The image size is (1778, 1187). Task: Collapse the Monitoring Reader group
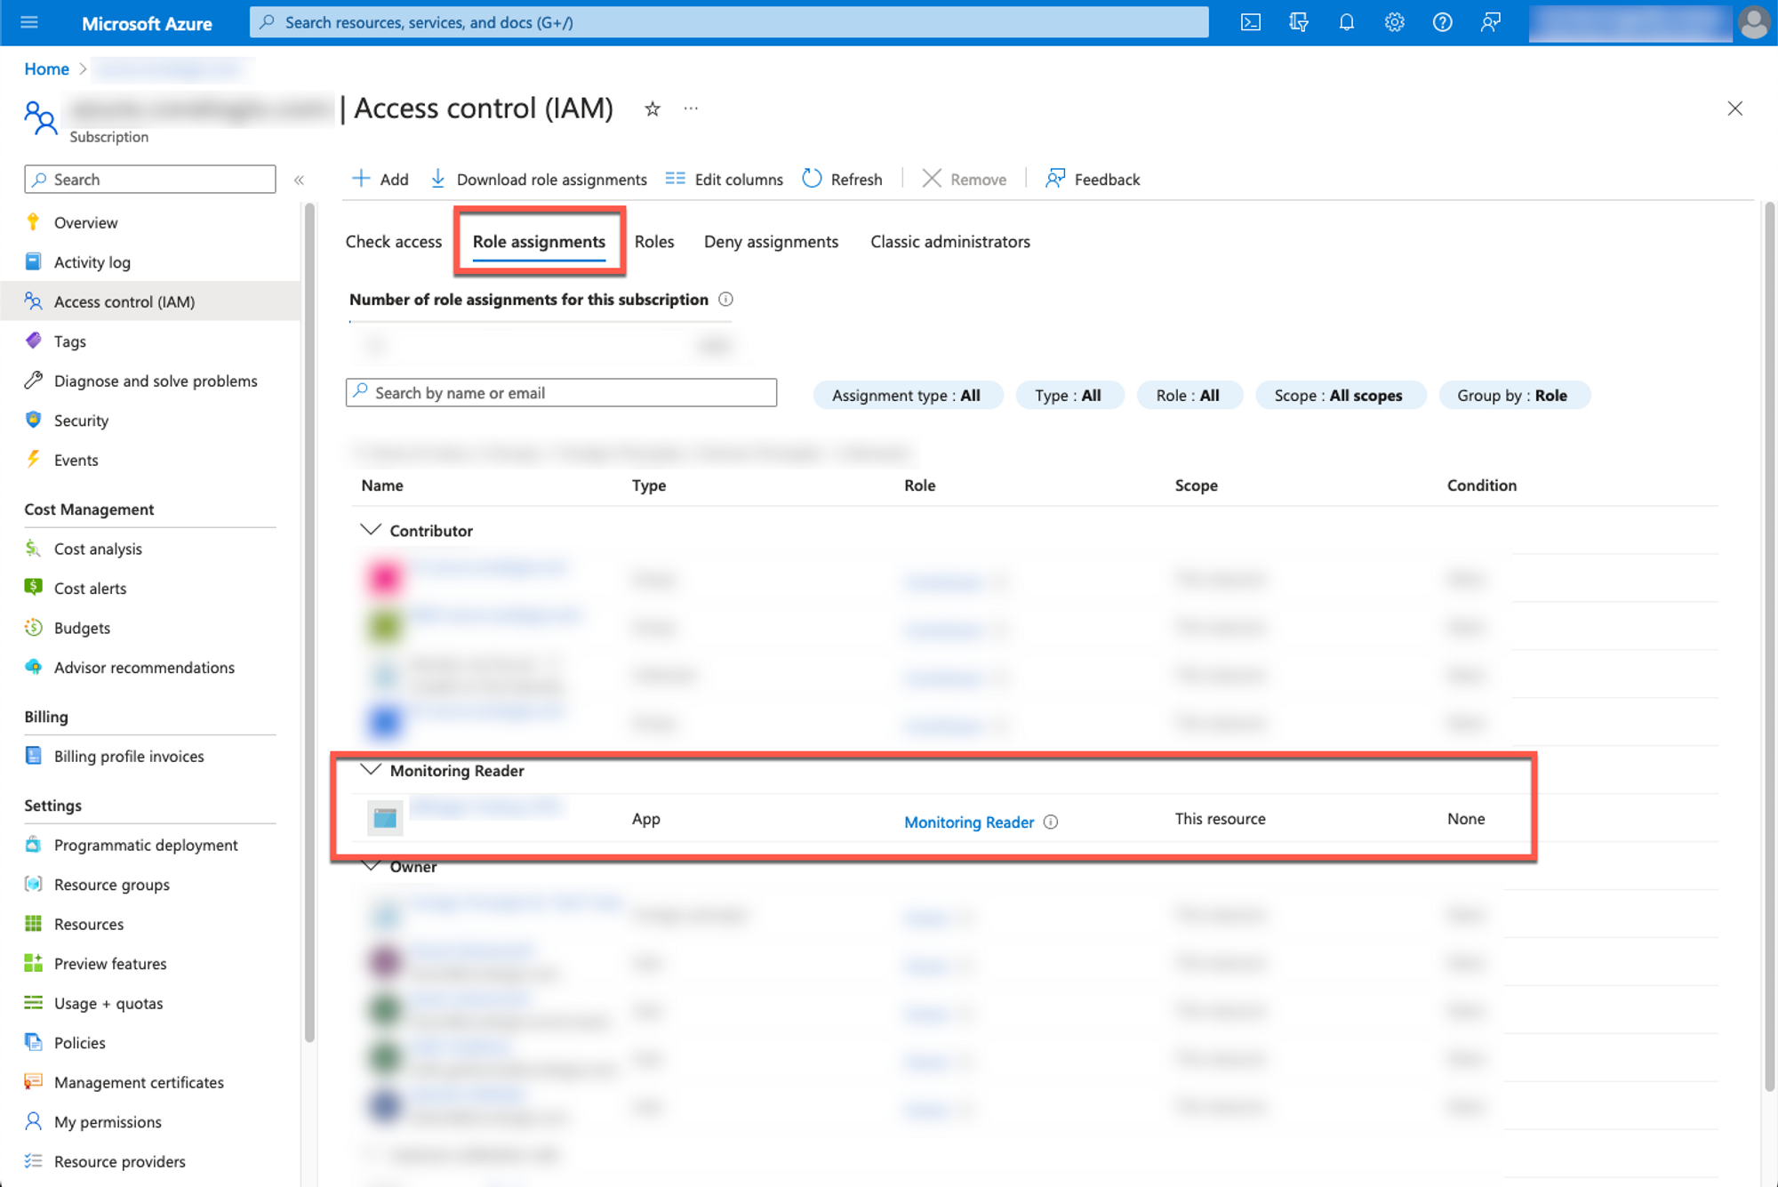click(371, 770)
